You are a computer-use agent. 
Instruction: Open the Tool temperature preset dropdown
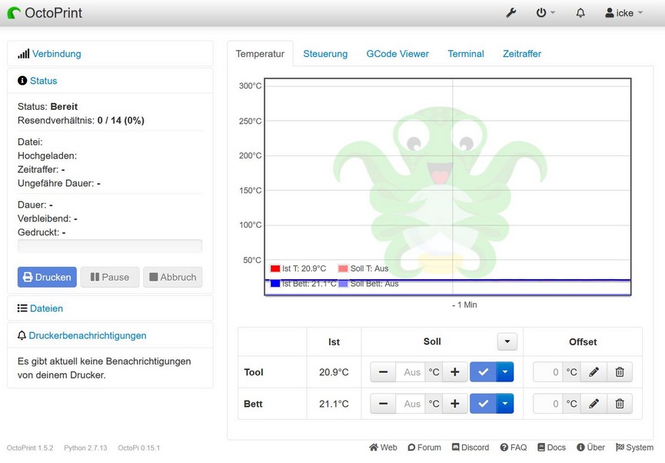[x=504, y=372]
